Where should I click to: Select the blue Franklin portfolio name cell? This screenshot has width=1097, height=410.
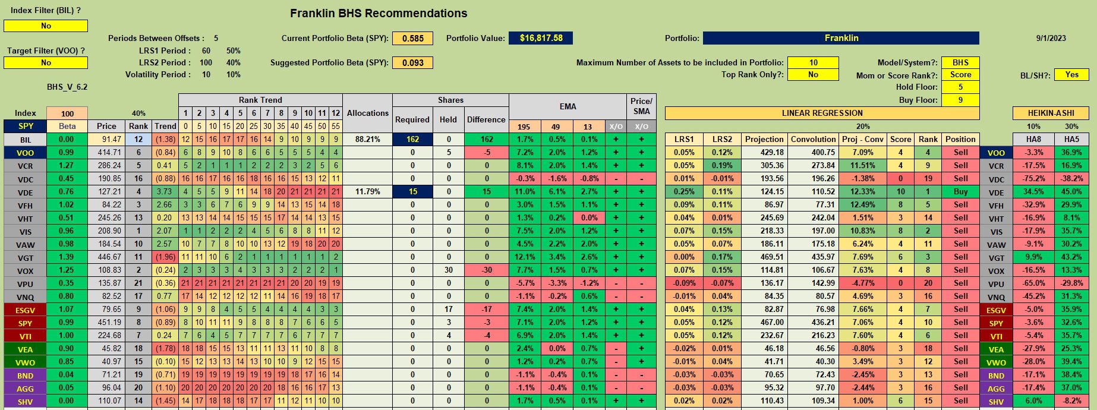(841, 38)
